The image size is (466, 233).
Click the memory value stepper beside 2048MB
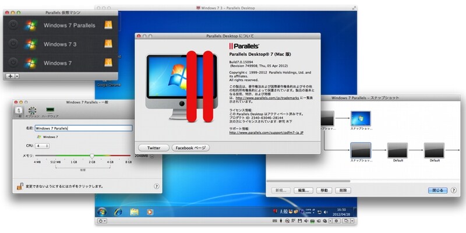coord(152,156)
